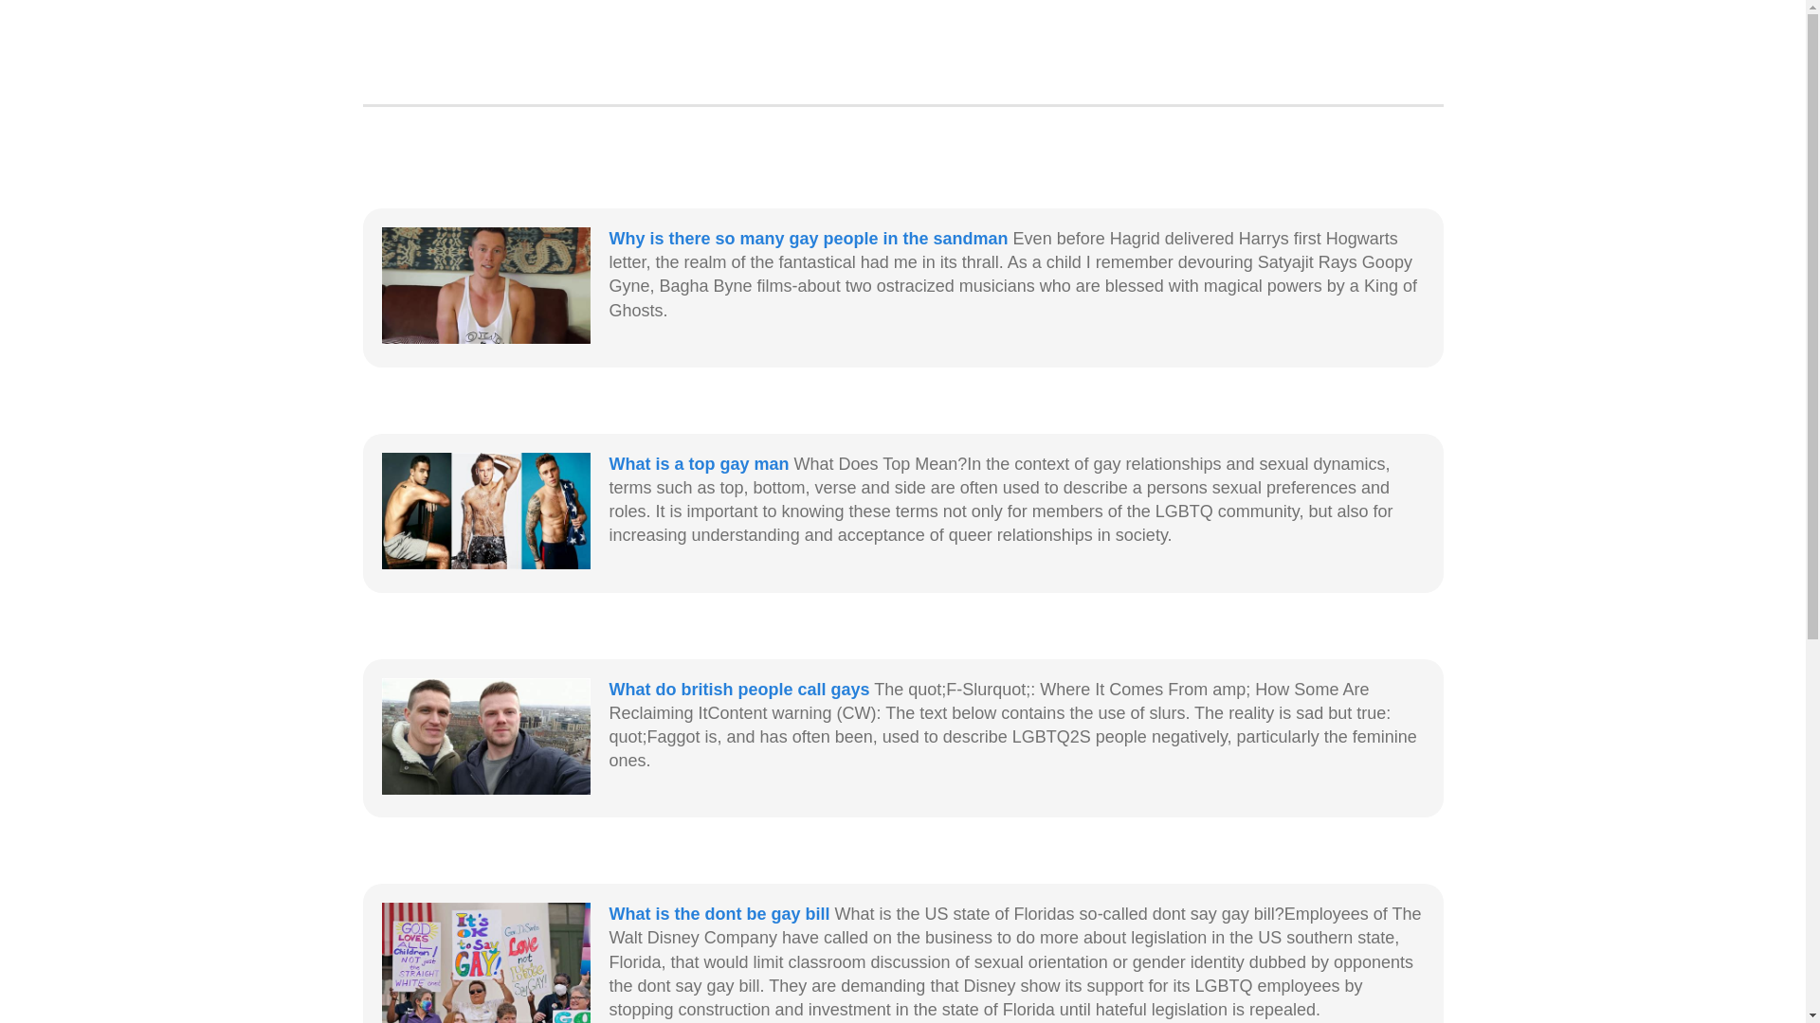Click the top gay man article thumbnail
The height and width of the screenshot is (1023, 1820).
pyautogui.click(x=485, y=511)
